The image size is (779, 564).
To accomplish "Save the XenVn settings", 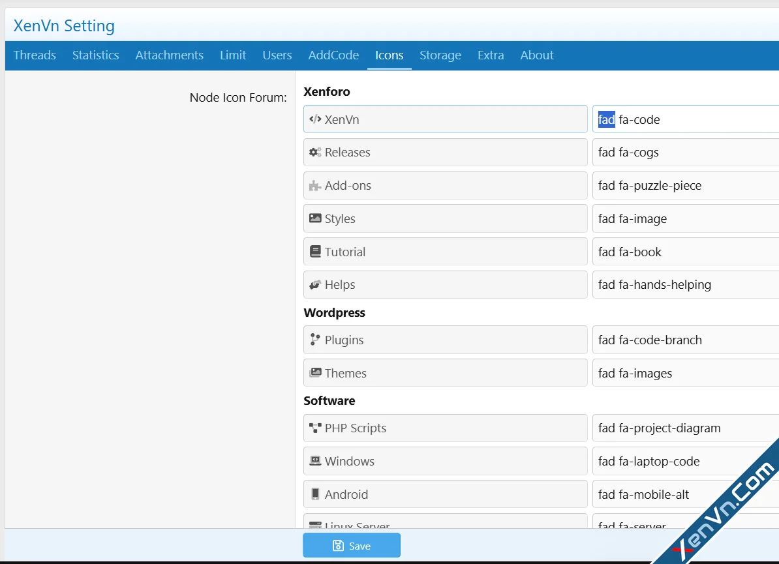I will coord(352,545).
